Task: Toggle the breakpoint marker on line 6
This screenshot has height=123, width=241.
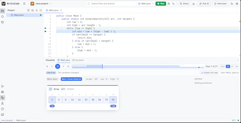Action: [x=45, y=31]
